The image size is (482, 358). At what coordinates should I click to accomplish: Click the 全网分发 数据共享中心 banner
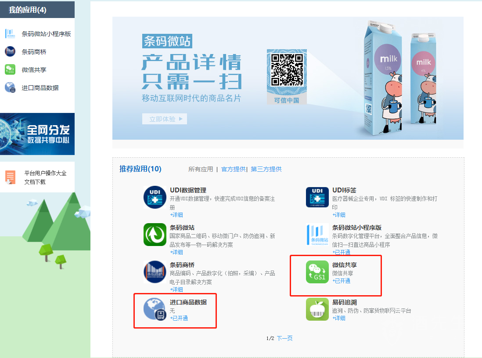[x=37, y=134]
